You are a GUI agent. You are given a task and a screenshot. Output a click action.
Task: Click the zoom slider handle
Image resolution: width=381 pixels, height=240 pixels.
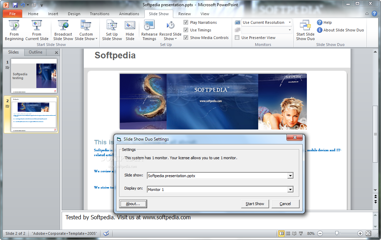(x=337, y=233)
